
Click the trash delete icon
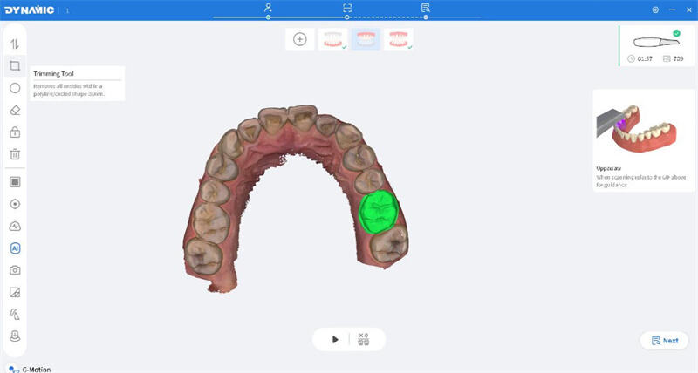pyautogui.click(x=15, y=154)
